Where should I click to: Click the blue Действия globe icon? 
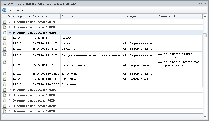pos(4,10)
